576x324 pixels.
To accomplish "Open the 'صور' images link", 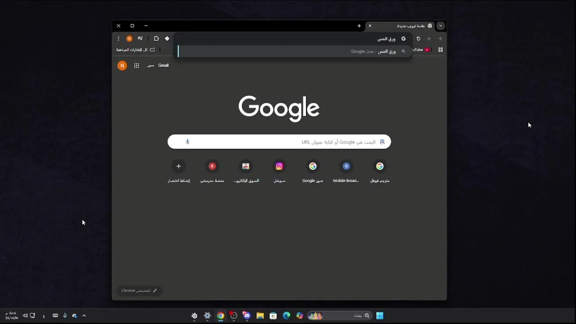I will pyautogui.click(x=150, y=66).
